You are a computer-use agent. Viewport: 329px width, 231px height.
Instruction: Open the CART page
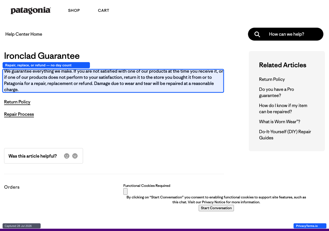[x=104, y=11]
